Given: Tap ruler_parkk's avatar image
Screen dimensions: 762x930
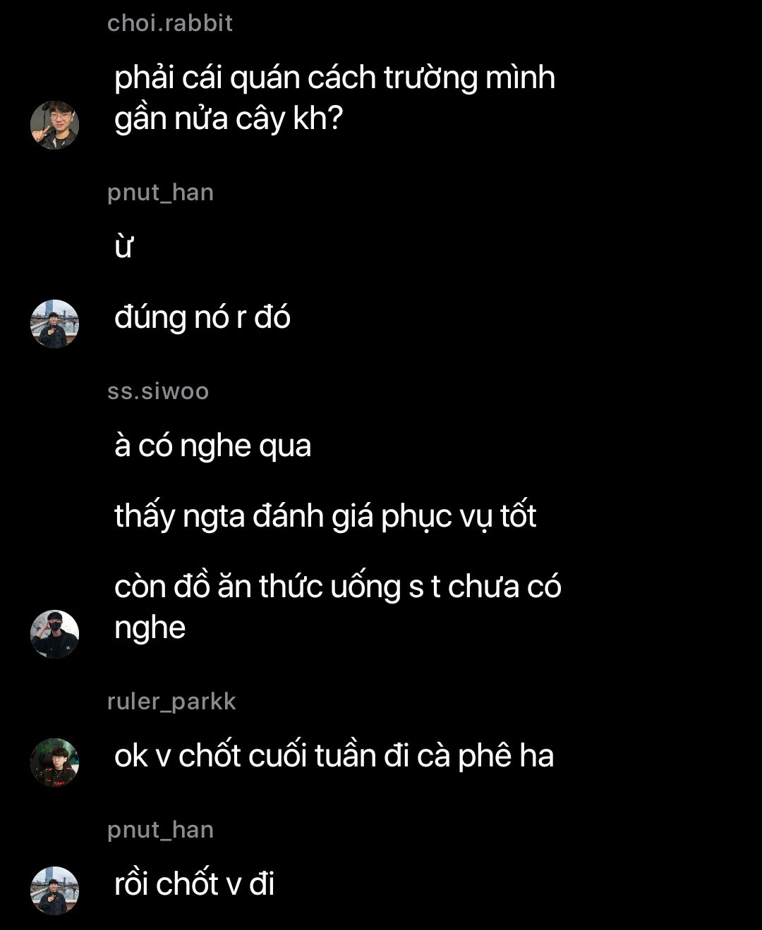Looking at the screenshot, I should 54,762.
